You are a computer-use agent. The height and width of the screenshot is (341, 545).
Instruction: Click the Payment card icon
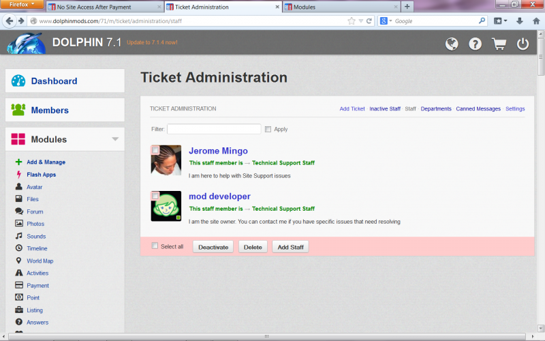19,285
